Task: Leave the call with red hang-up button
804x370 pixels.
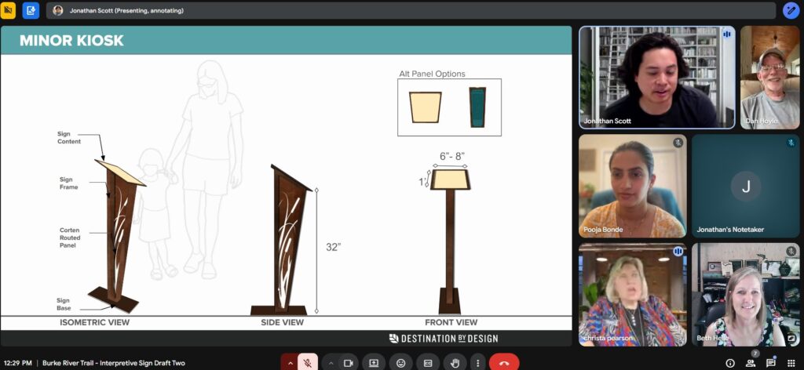Action: [504, 363]
